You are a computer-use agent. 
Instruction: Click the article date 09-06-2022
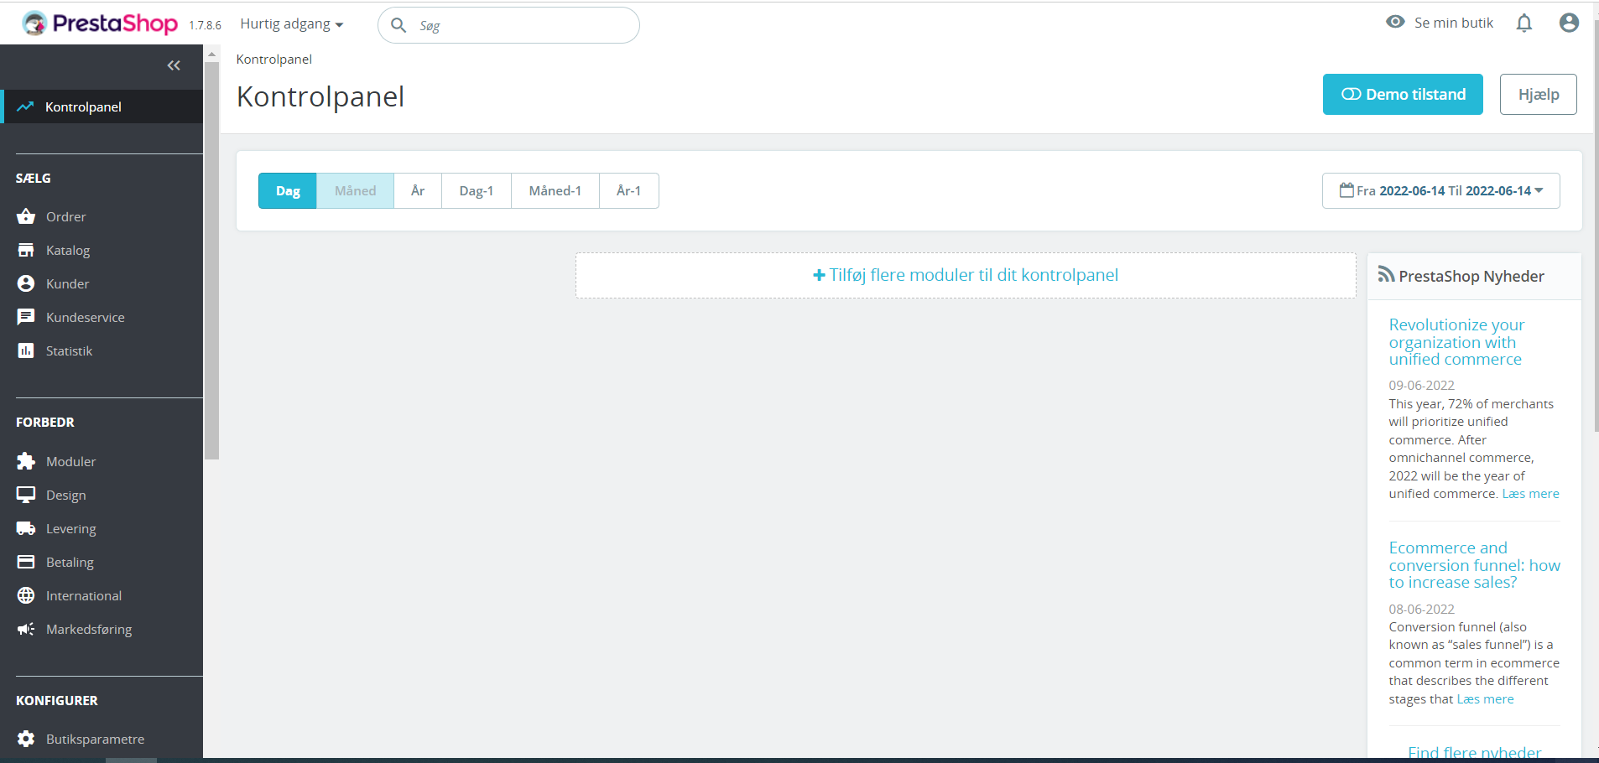coord(1422,386)
